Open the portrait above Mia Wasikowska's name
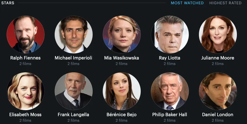247x124 pixels. pyautogui.click(x=122, y=34)
